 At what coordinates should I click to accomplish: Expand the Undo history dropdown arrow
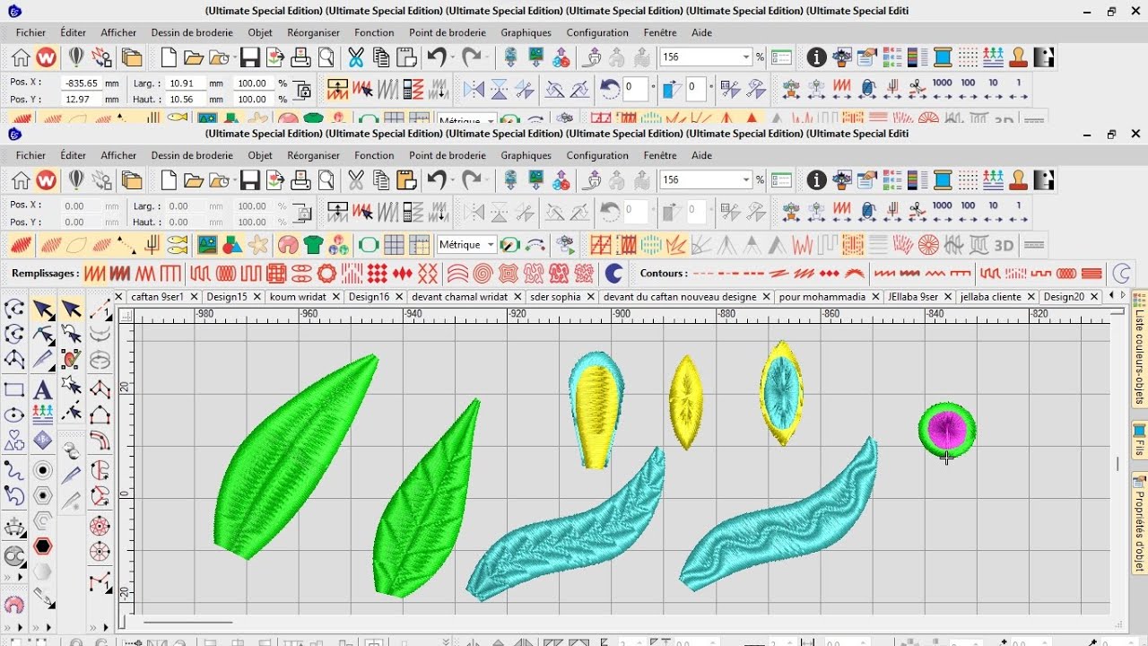click(x=454, y=180)
